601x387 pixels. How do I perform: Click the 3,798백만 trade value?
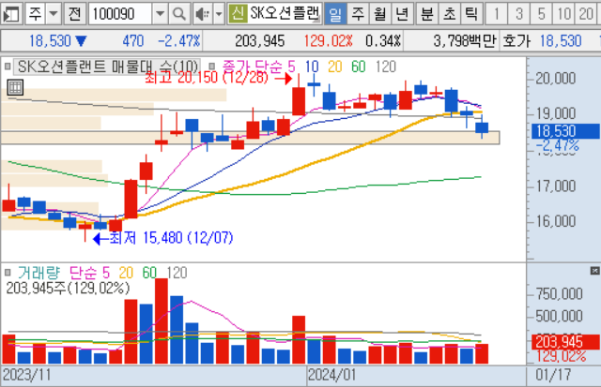click(464, 40)
